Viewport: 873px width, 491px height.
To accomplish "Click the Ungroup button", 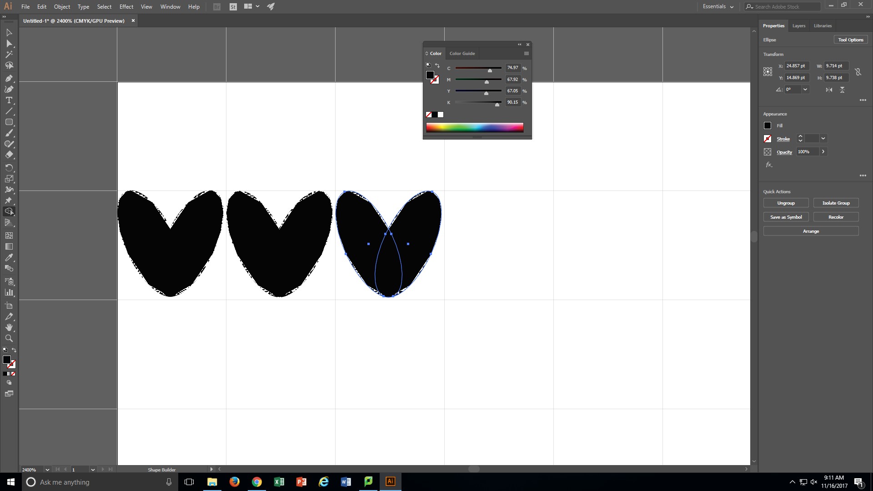I will tap(786, 203).
